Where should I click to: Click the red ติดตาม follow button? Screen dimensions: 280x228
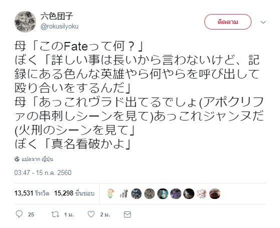(x=228, y=21)
